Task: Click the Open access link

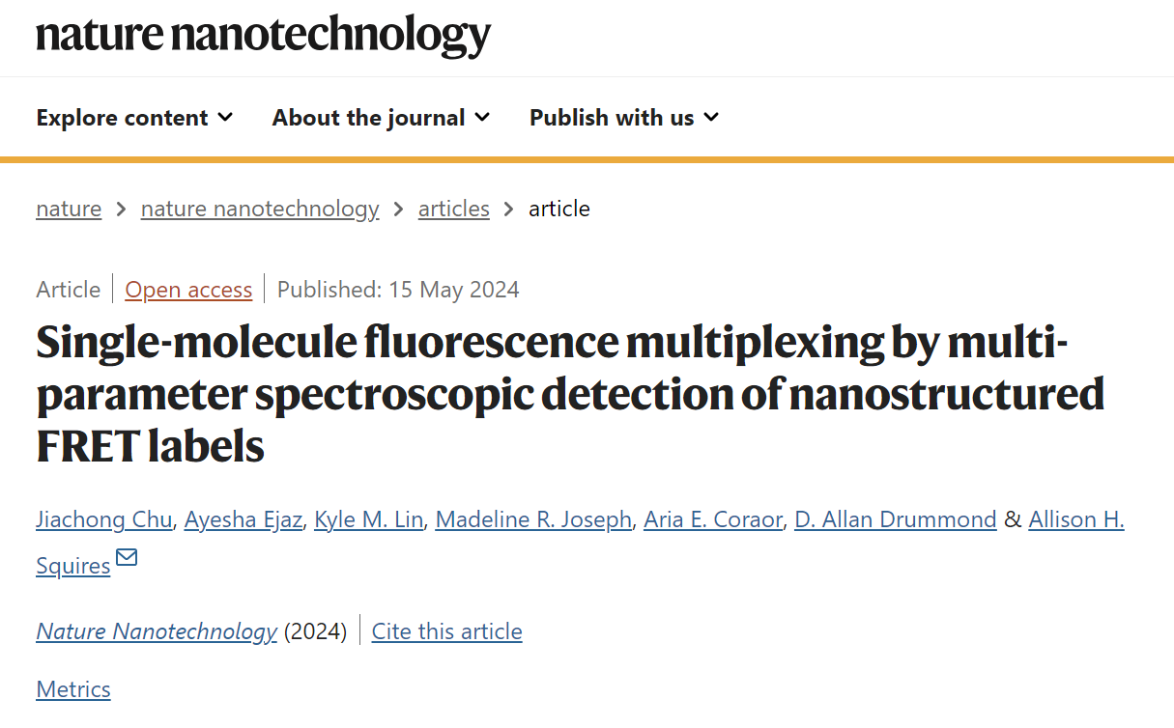Action: click(x=188, y=290)
